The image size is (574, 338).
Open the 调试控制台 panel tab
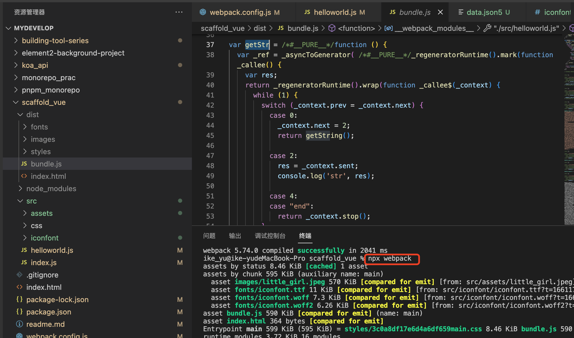coord(270,236)
